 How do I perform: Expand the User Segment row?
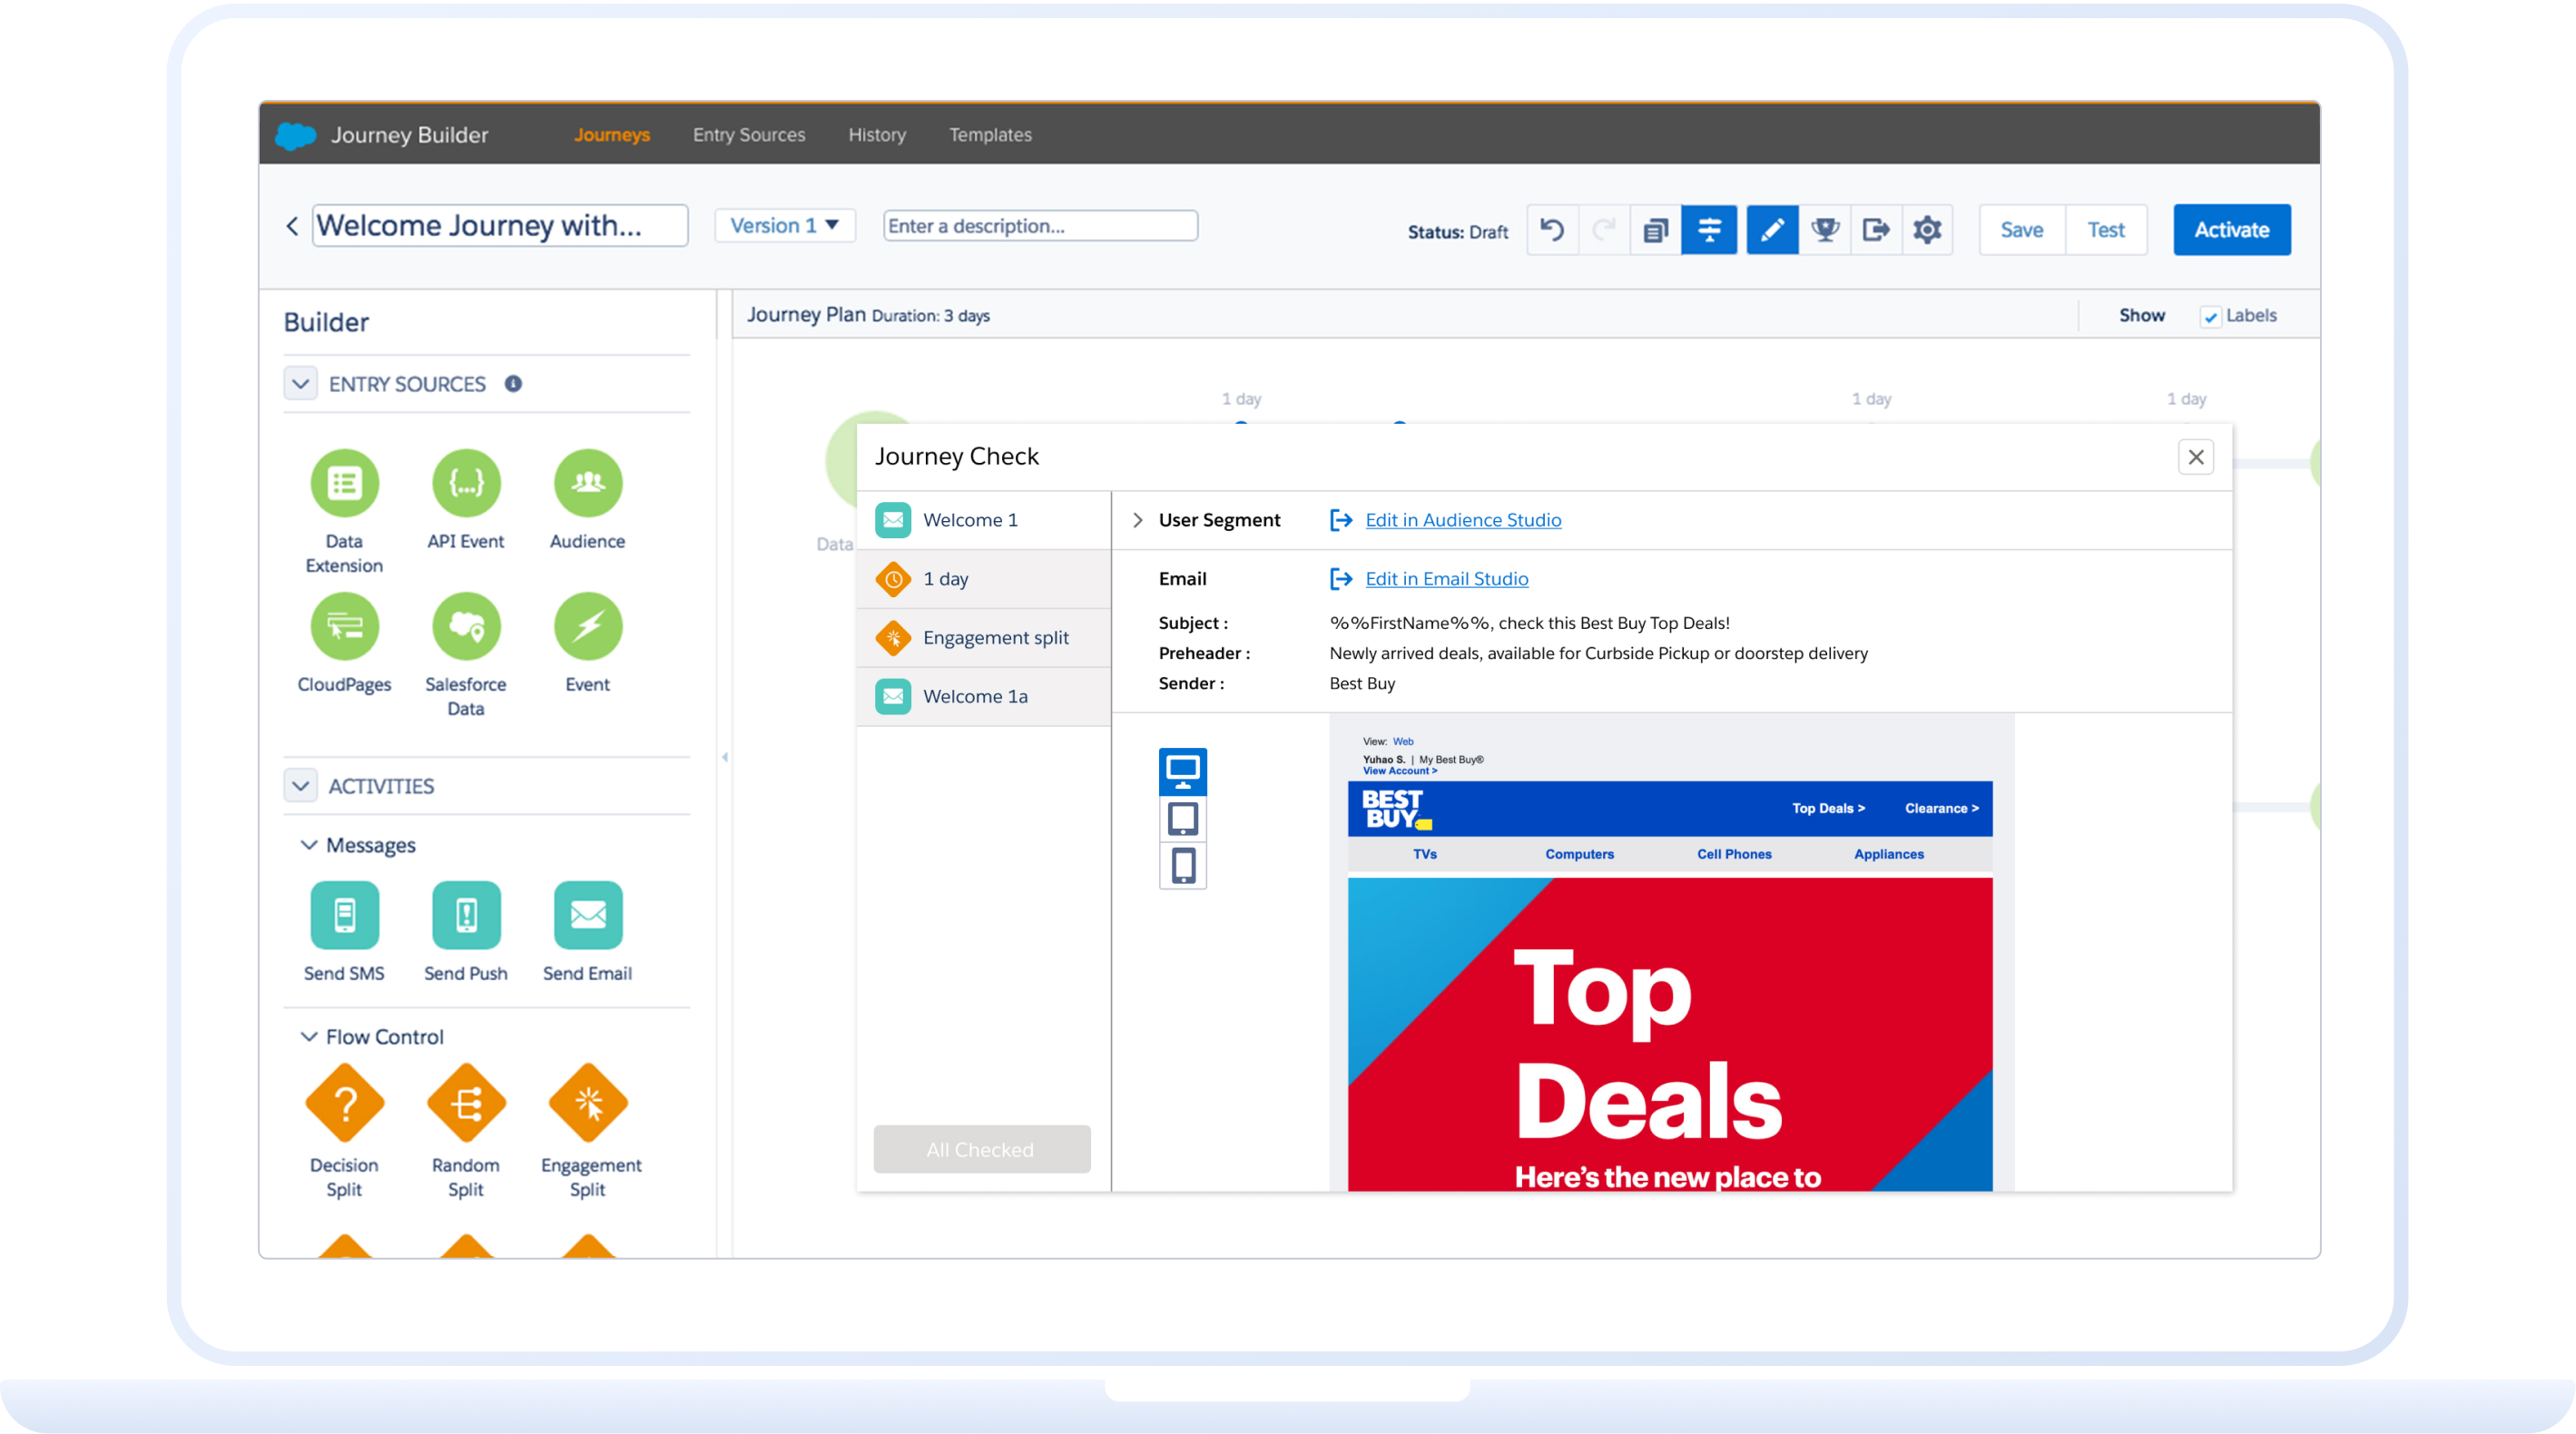[x=1137, y=520]
